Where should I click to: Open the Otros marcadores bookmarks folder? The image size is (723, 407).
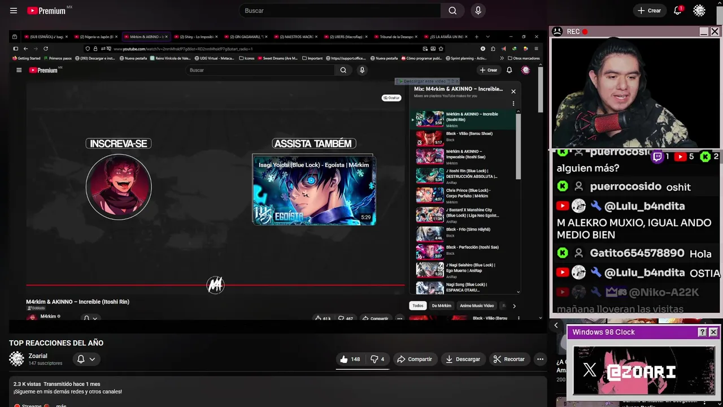524,58
